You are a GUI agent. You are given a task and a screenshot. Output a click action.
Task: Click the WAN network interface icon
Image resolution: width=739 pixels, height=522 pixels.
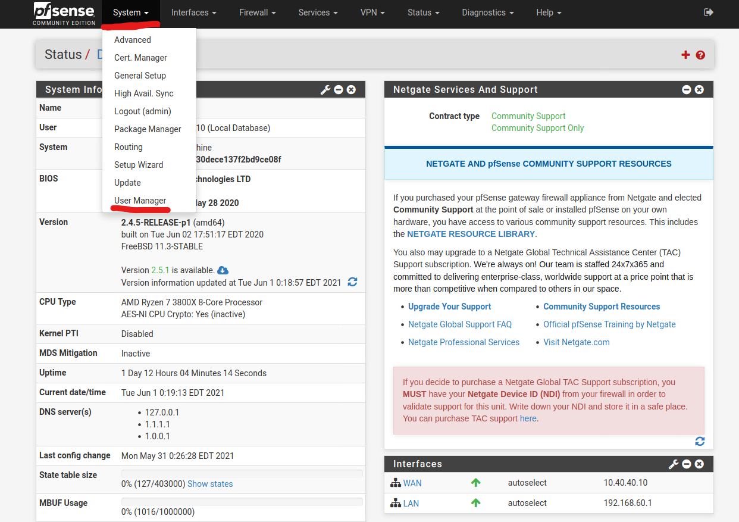pyautogui.click(x=396, y=483)
